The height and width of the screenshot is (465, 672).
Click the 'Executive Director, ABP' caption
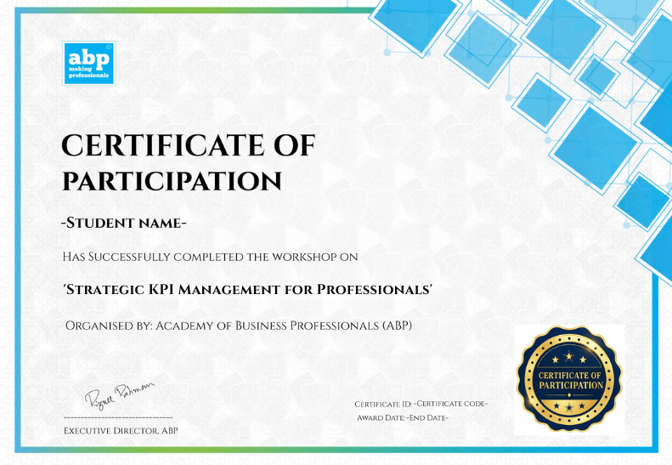point(121,431)
